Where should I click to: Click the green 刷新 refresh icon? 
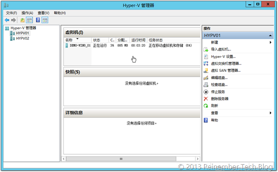point(206,106)
